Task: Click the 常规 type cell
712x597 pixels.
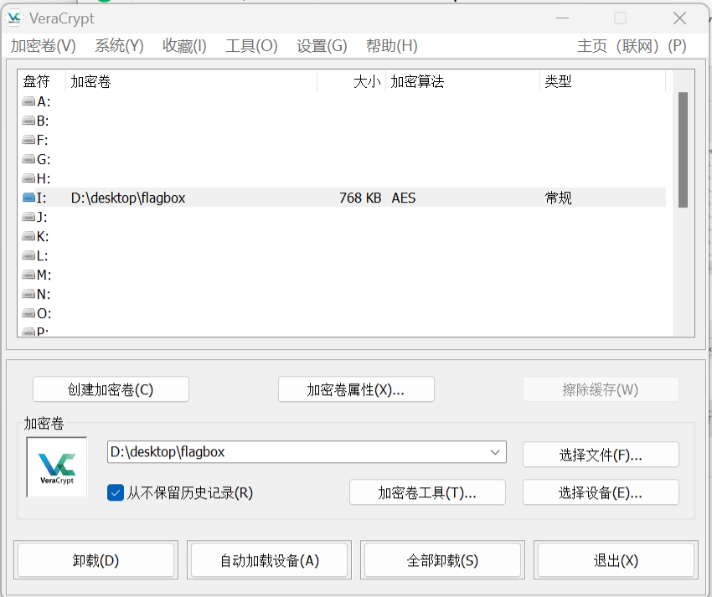Action: pyautogui.click(x=558, y=198)
